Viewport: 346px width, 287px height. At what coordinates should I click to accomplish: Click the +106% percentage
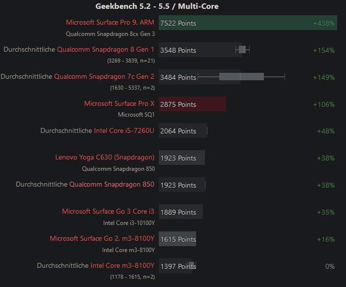(x=324, y=104)
